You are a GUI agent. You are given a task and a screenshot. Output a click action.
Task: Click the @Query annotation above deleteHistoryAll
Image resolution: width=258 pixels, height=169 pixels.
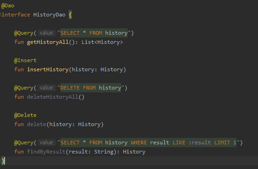[24, 88]
